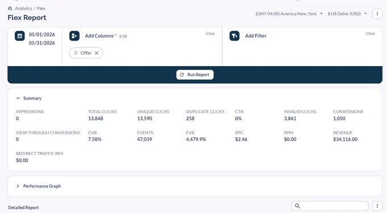The width and height of the screenshot is (387, 213).
Task: Click the Detailed Report heading
Action: (x=23, y=207)
